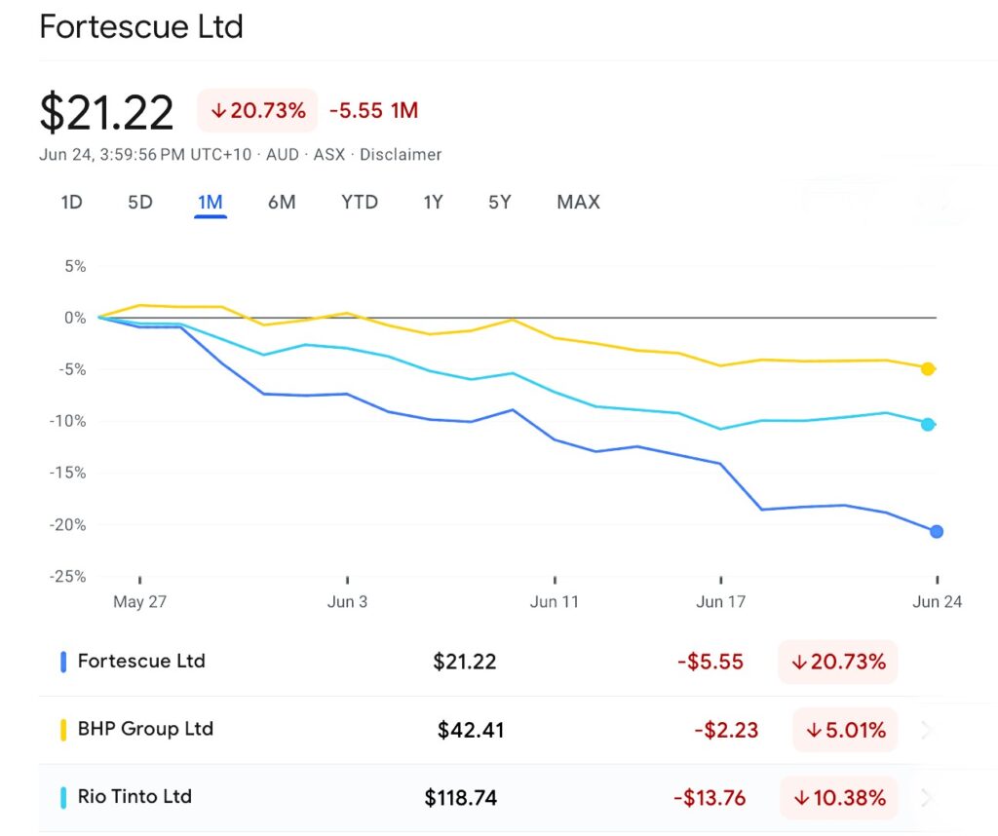
Task: Click the Jun 17 date axis label
Action: point(721,602)
